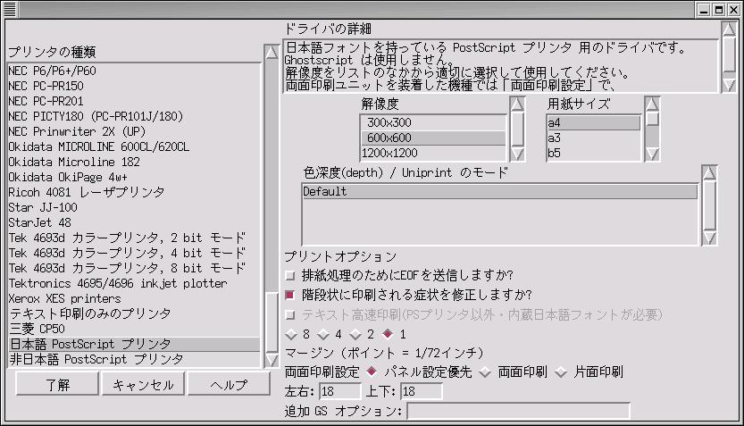Click up arrow of driver details scrollbar
This screenshot has width=744, height=426.
tap(729, 29)
